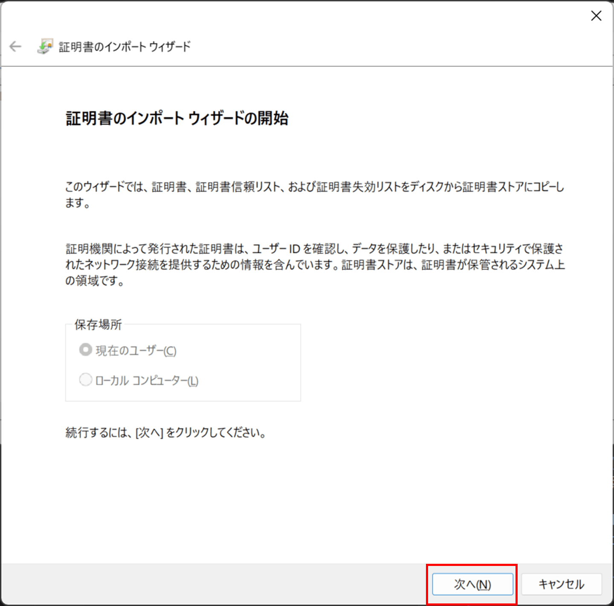Choose ローカル コンピューター as the store location
Image resolution: width=614 pixels, height=606 pixels.
[x=85, y=379]
